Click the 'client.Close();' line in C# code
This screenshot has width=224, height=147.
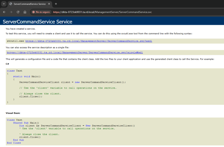30,96
